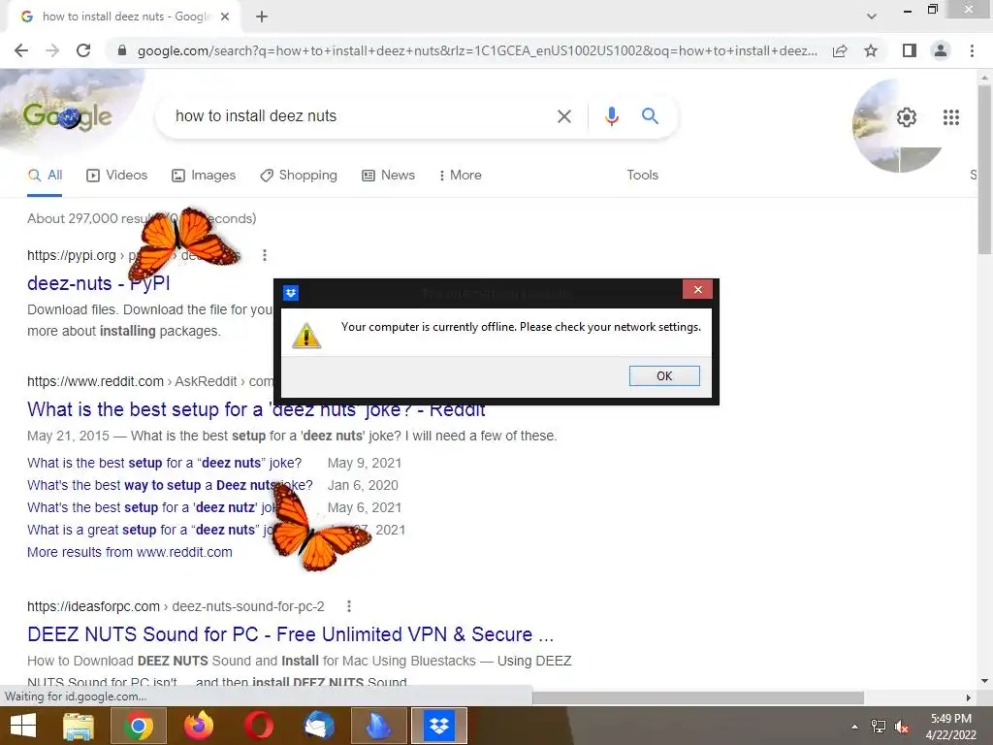Viewport: 993px width, 745px height.
Task: Click the blue search magnifier button
Action: (x=650, y=116)
